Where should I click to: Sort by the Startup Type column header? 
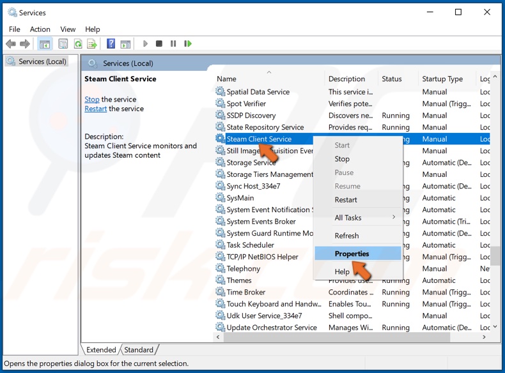pos(442,79)
